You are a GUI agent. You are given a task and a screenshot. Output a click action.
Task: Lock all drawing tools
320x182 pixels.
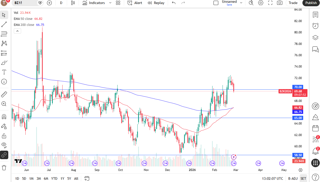[4, 136]
